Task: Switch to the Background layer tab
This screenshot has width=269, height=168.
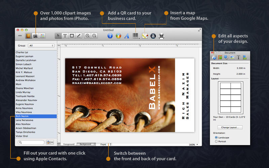Action: (x=85, y=144)
